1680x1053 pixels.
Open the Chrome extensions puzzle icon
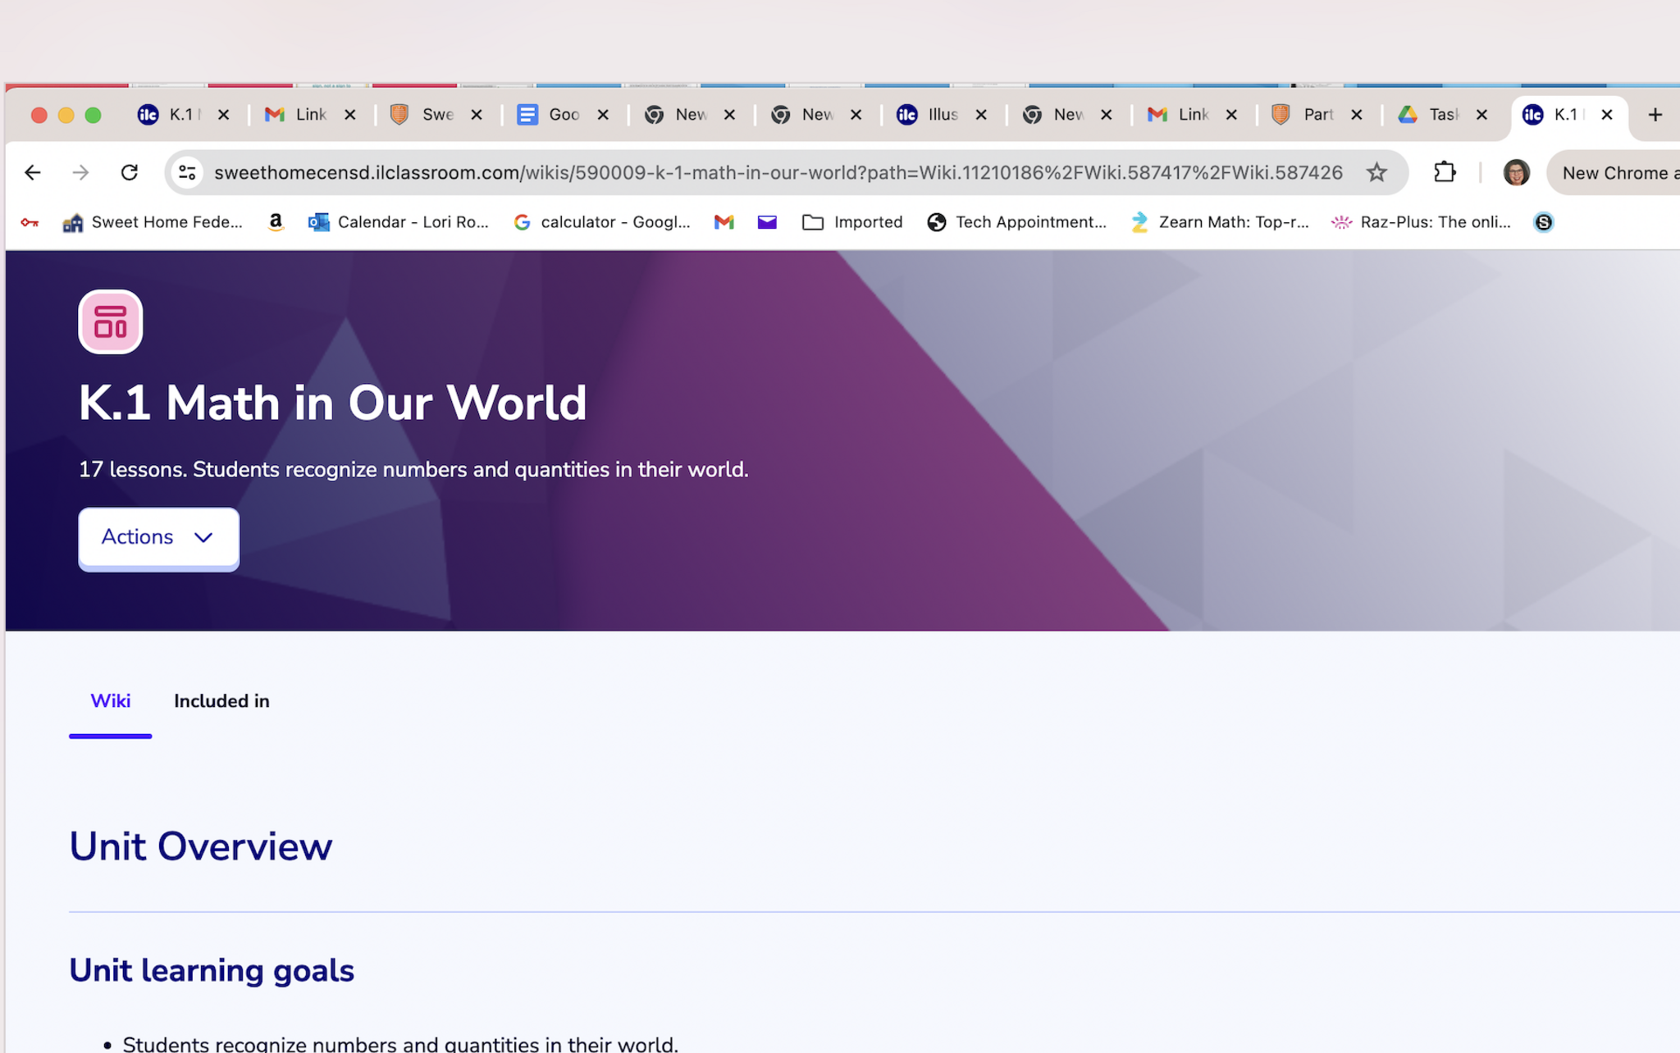tap(1445, 172)
